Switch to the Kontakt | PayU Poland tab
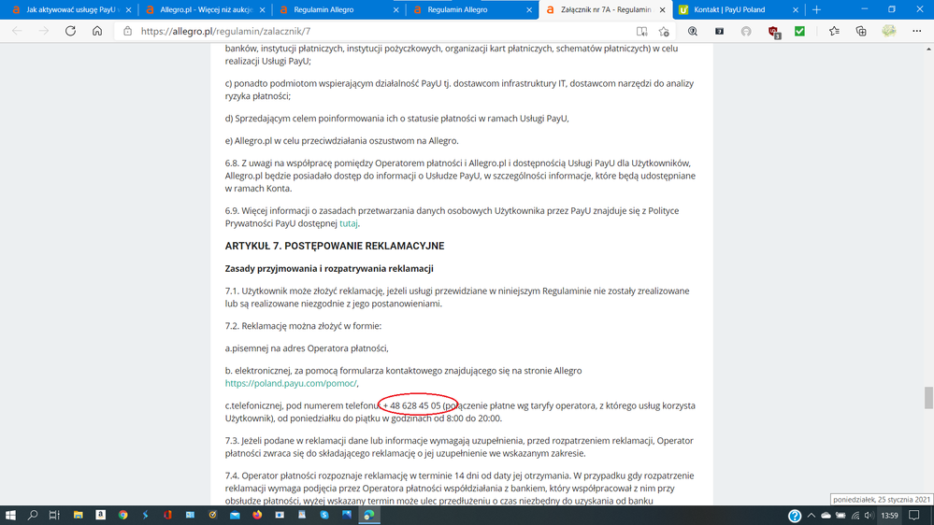Screen dimensions: 934x525 pos(739,9)
